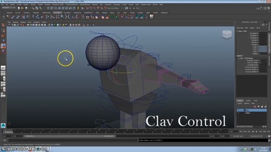The width and height of the screenshot is (271, 152).
Task: Open the Show panel menu
Action: click(30, 22)
